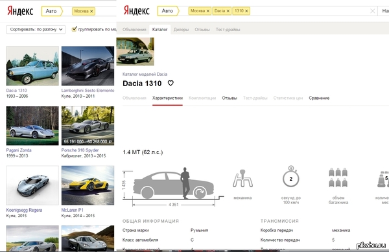This screenshot has height=252, width=389.
Task: Switch to Каталог tab
Action: (x=159, y=30)
